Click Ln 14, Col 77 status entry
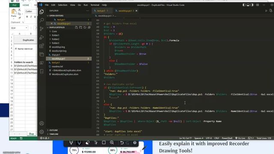Image resolution: width=274 pixels, height=154 pixels. 185,138
